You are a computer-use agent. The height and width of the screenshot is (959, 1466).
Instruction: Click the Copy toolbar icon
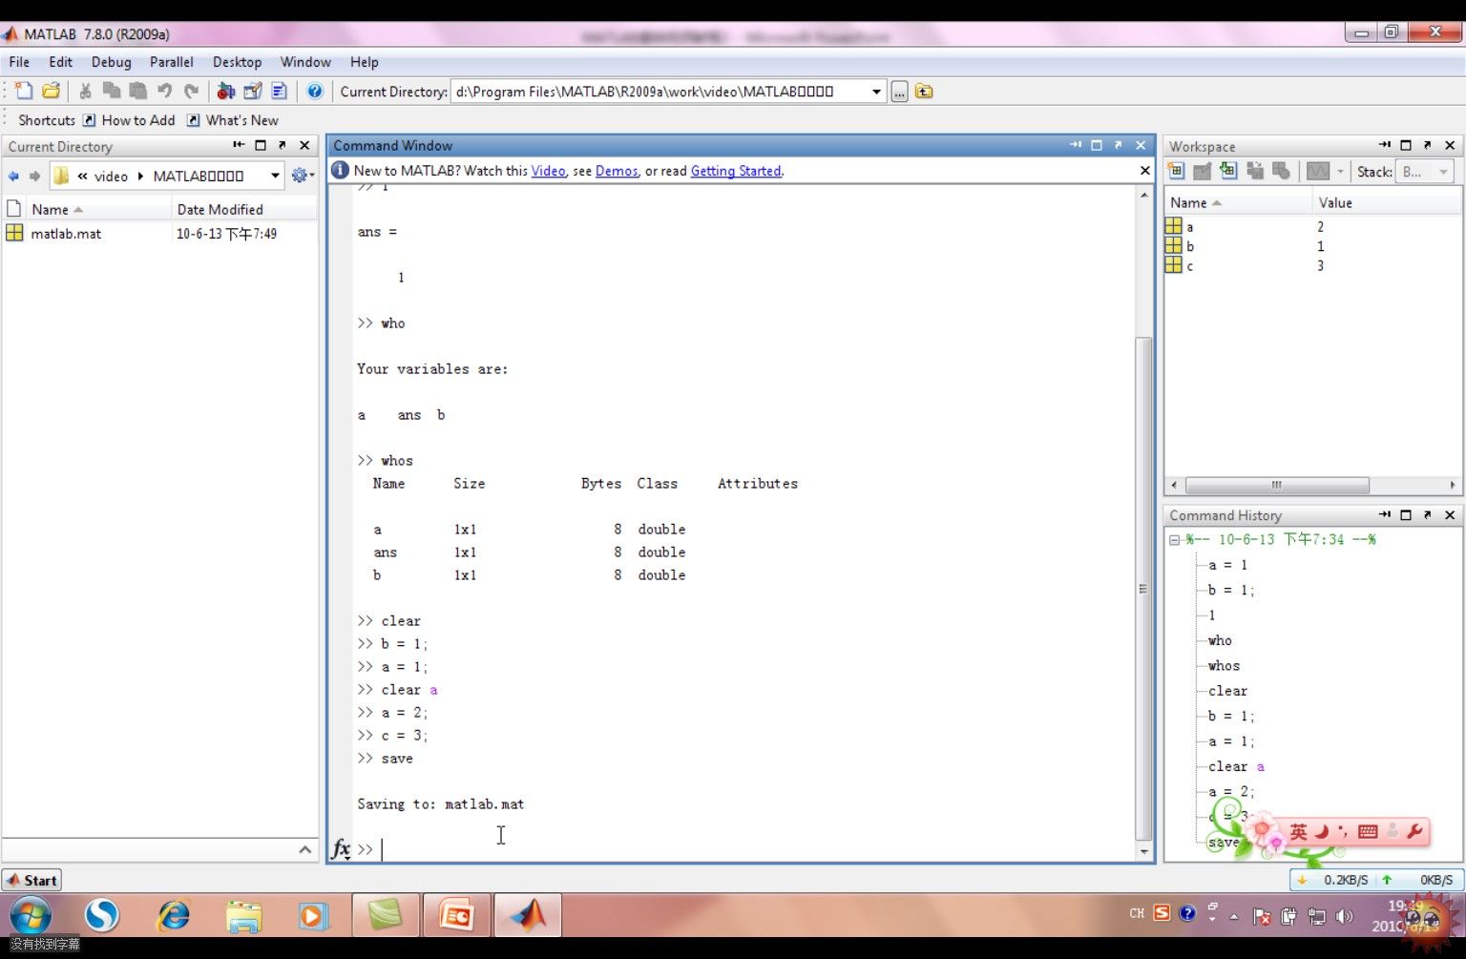point(112,92)
